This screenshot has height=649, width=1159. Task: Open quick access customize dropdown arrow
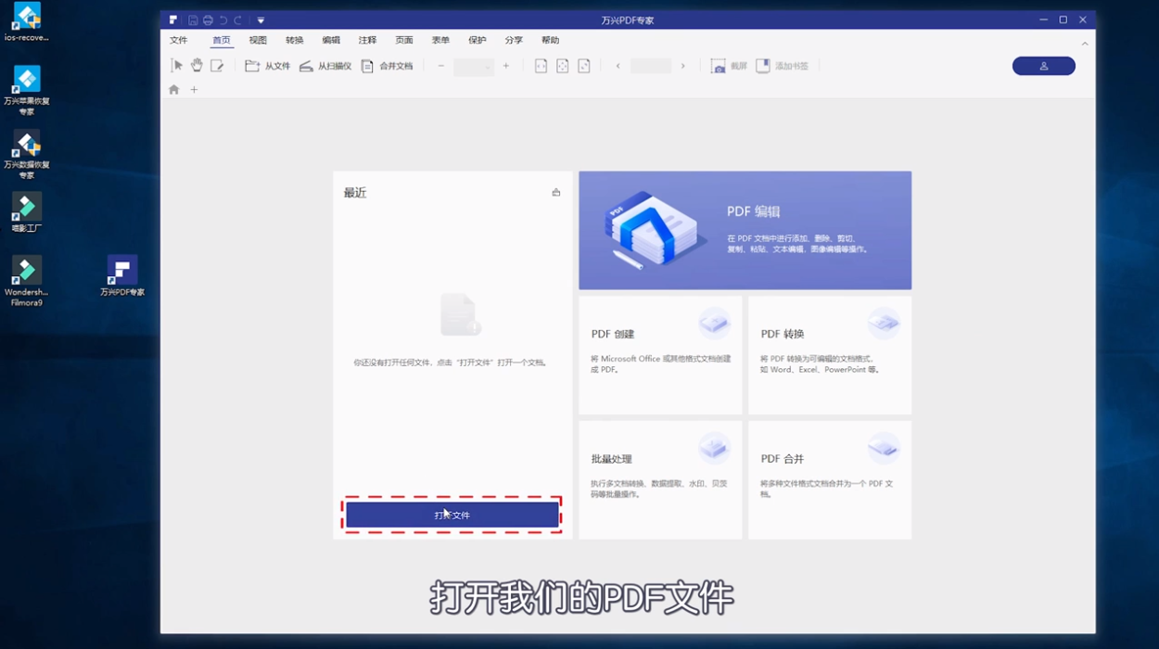pos(261,20)
